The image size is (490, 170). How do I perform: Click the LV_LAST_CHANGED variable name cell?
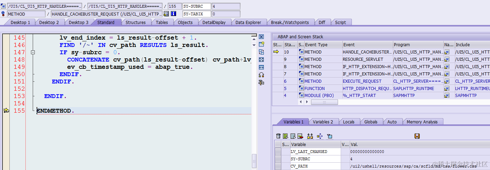[x=315, y=152]
